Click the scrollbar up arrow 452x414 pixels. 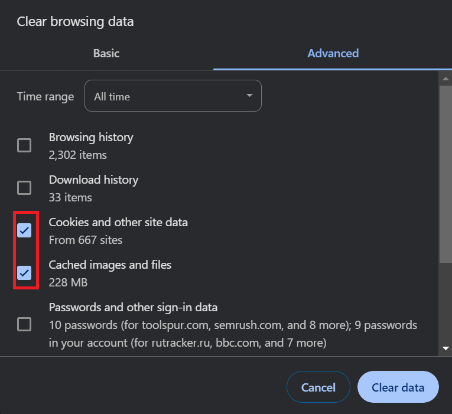point(446,78)
